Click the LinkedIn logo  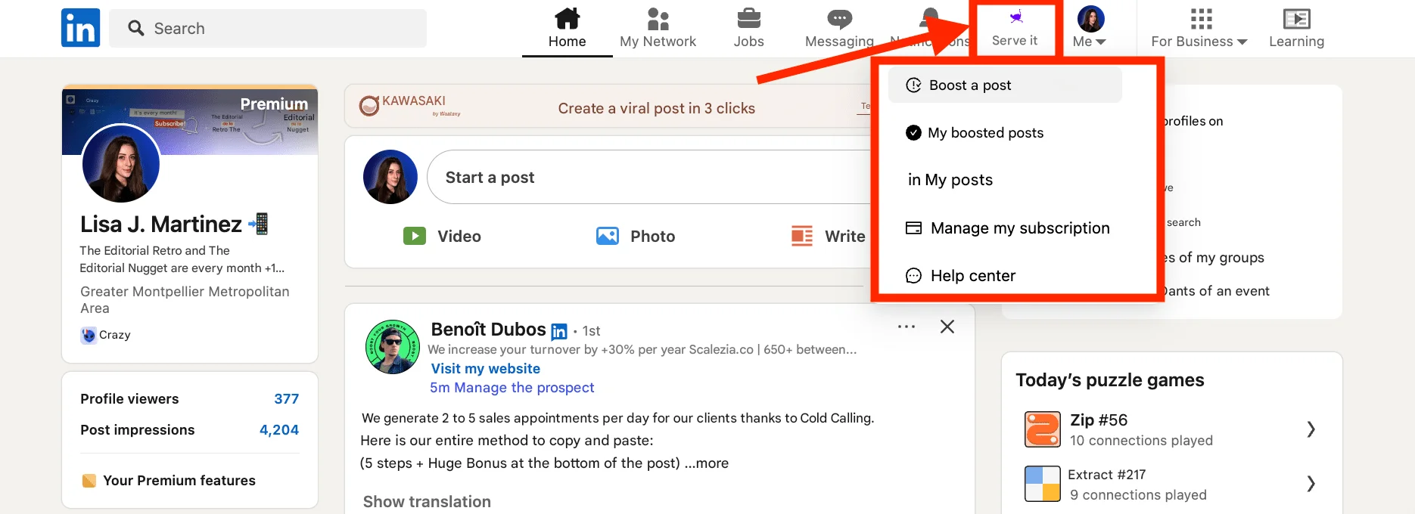[x=80, y=28]
